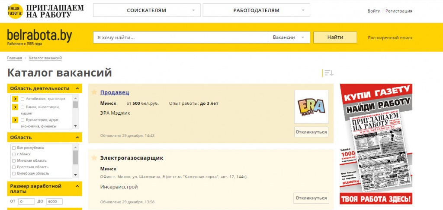
Task: Expand the Автобизнес, транспорт category arrow
Action: [x=15, y=99]
